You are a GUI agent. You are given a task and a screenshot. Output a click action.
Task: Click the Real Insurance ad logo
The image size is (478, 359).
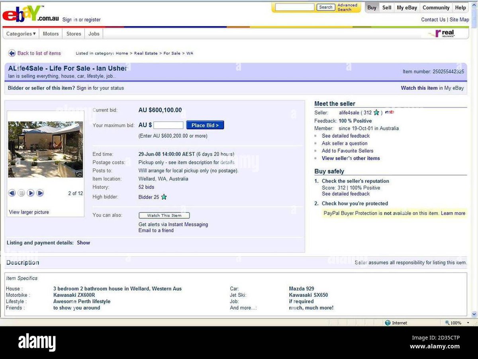(x=445, y=33)
